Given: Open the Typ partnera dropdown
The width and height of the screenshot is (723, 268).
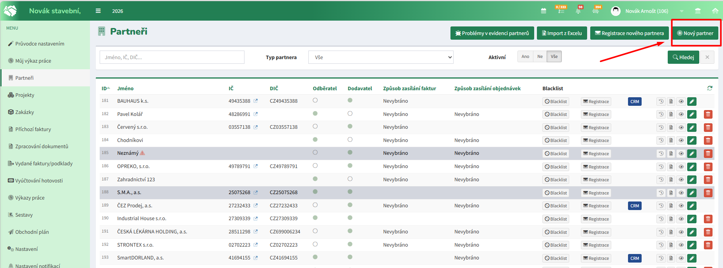Looking at the screenshot, I should 381,57.
